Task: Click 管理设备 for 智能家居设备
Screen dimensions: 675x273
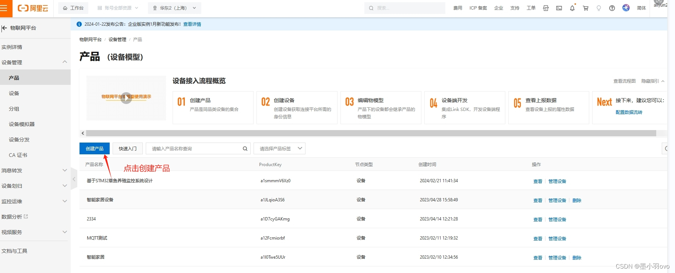Action: (557, 201)
